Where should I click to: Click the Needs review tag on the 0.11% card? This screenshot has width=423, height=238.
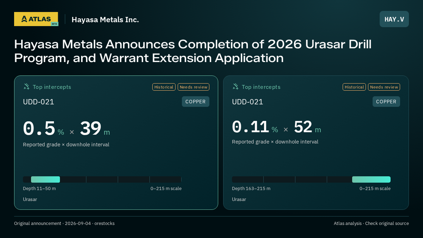tap(384, 87)
